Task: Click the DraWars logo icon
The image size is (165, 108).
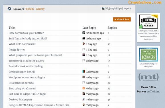Action: click(x=9, y=9)
